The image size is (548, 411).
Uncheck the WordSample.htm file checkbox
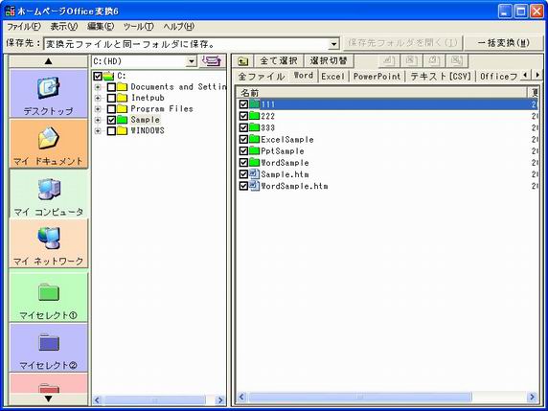coord(243,186)
